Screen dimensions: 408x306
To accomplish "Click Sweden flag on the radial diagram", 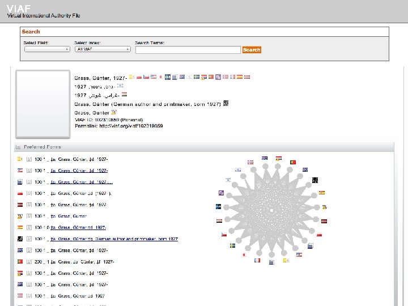I will pyautogui.click(x=233, y=245).
